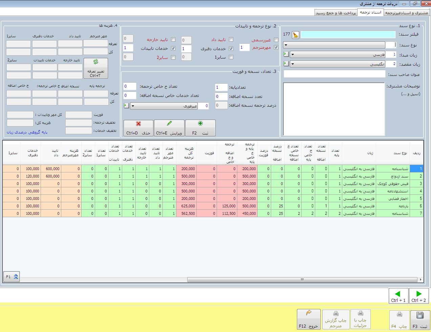
Task: Click the small icon next to the source language dropdown
Action: pyautogui.click(x=286, y=54)
